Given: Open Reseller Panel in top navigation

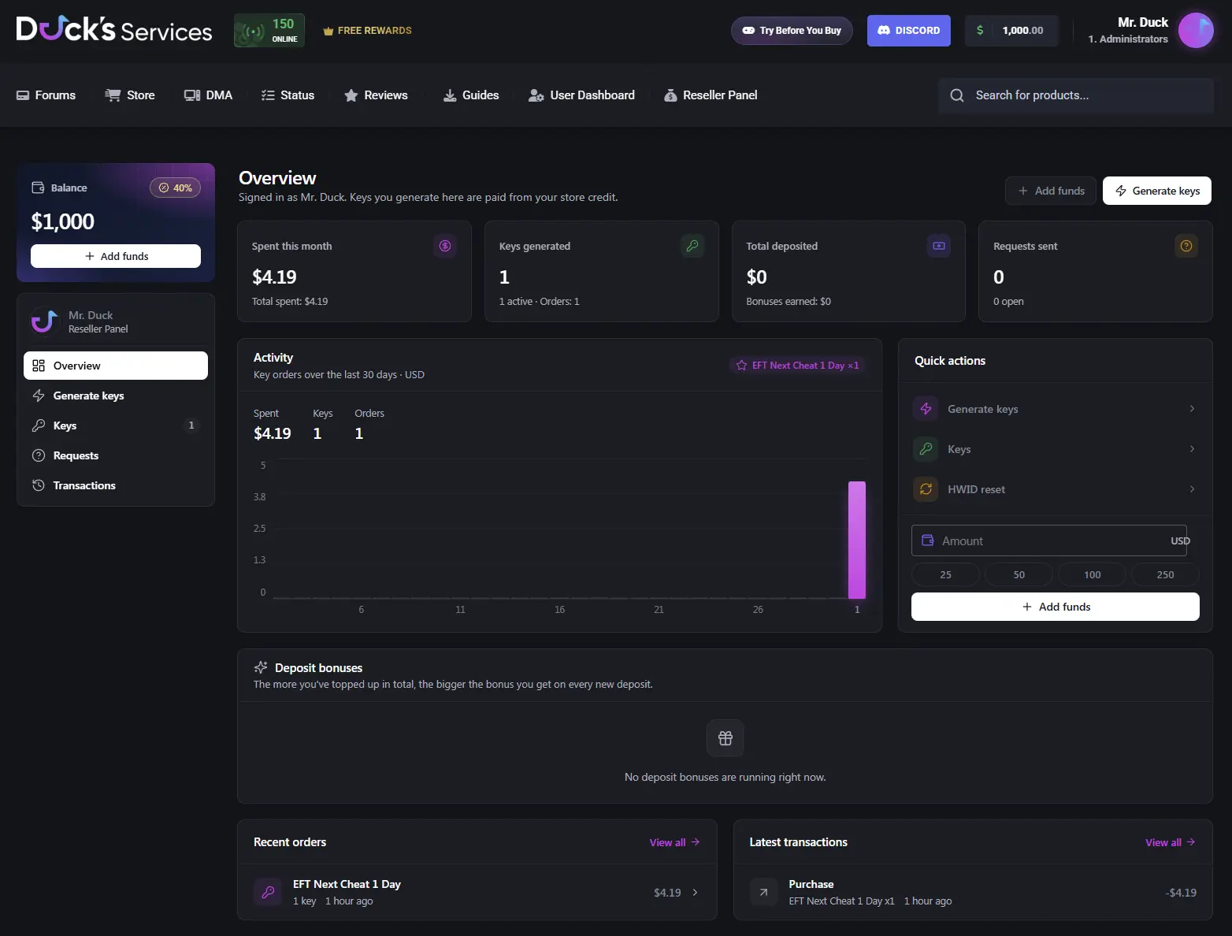Looking at the screenshot, I should (x=711, y=95).
